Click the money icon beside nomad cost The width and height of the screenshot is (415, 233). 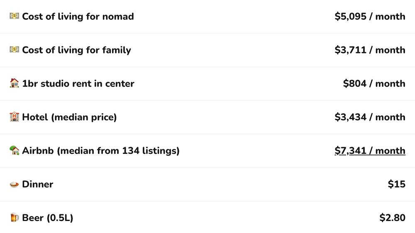pos(14,17)
